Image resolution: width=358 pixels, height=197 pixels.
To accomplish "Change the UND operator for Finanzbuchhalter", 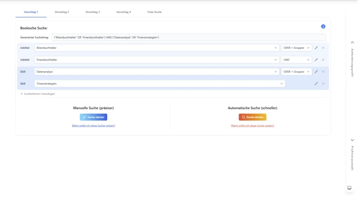I will click(296, 60).
